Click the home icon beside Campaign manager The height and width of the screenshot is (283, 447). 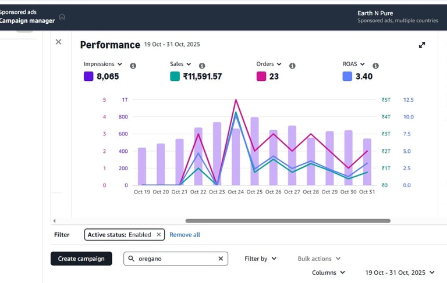[62, 17]
